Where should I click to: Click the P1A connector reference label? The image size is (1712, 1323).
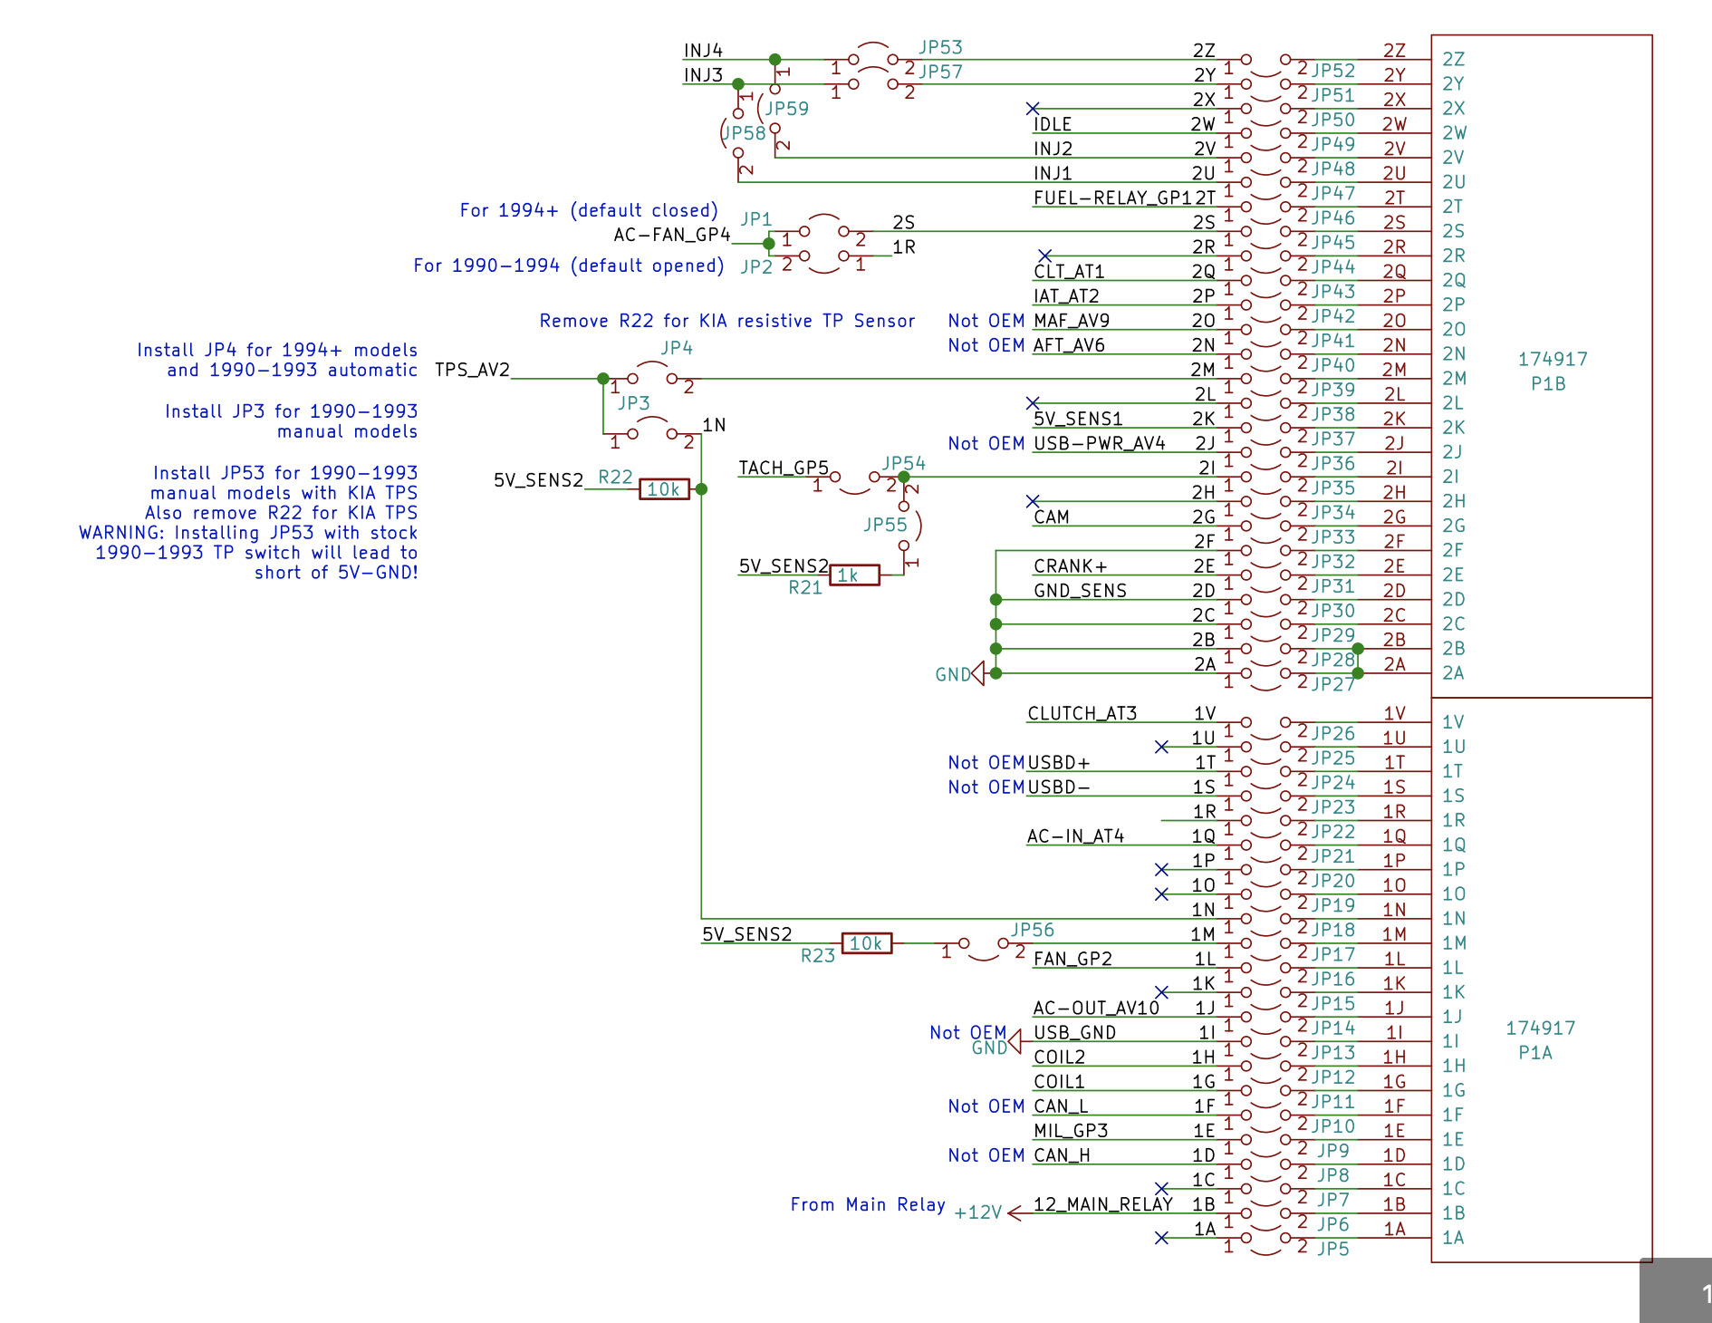tap(1535, 1052)
